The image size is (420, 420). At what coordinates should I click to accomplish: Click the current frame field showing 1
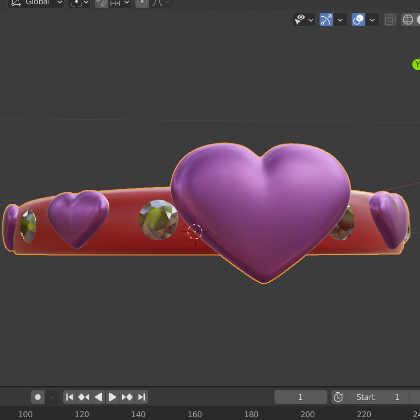coord(300,397)
